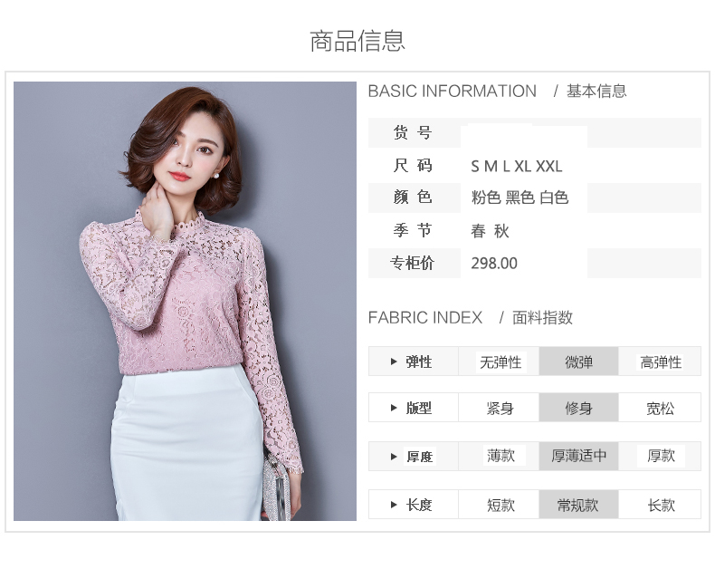
Task: Click the model product photo
Action: pyautogui.click(x=185, y=301)
